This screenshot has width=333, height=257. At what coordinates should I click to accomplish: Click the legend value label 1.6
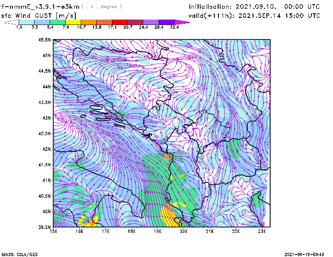(19, 27)
